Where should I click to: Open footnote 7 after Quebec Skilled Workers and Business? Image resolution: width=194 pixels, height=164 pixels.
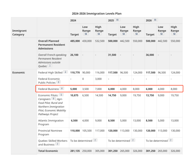(57, 144)
